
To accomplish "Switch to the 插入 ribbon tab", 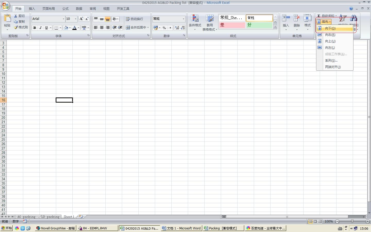I will 32,9.
